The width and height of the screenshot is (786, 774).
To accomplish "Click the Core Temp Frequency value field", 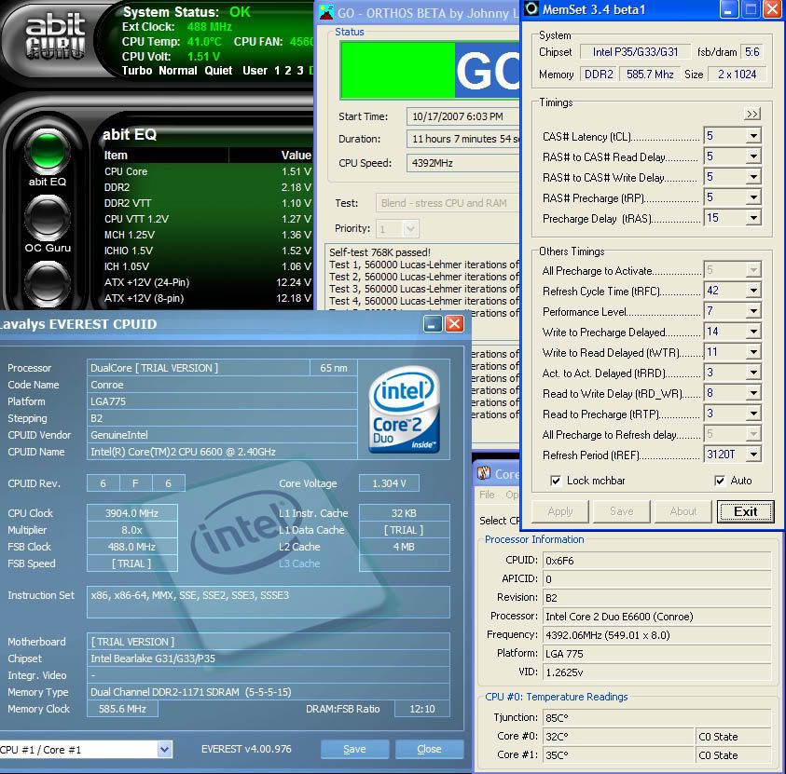I will [656, 635].
